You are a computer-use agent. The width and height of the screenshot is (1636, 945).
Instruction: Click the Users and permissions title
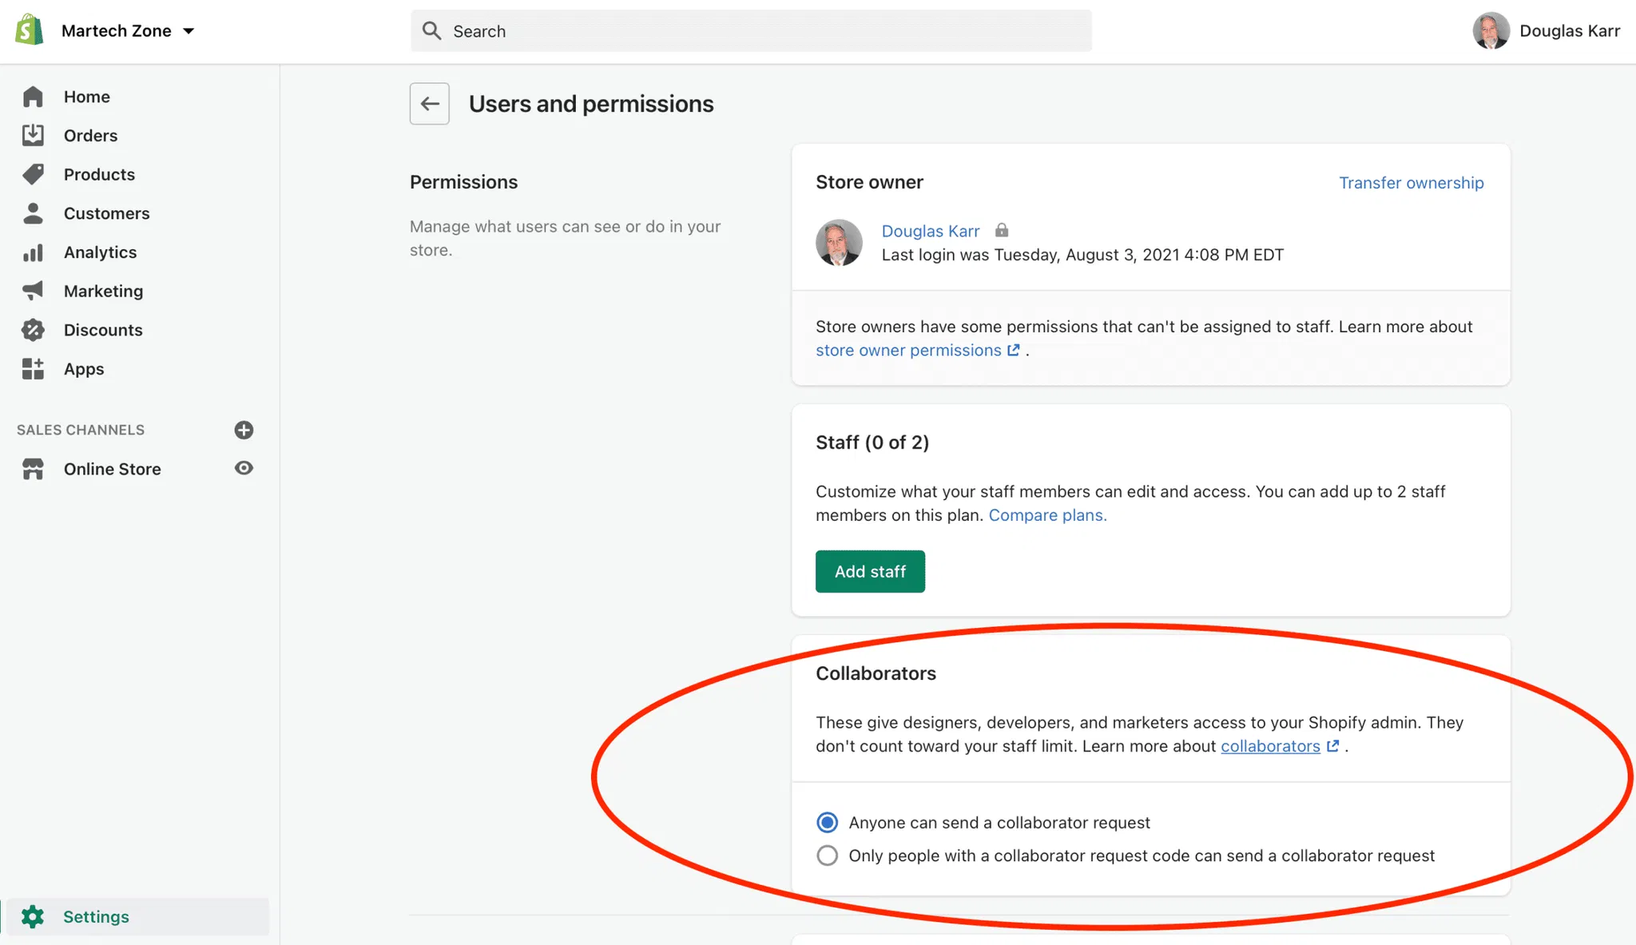coord(591,104)
